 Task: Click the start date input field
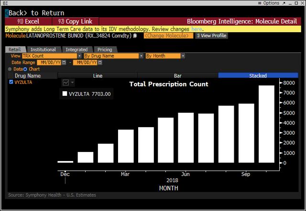49,63
